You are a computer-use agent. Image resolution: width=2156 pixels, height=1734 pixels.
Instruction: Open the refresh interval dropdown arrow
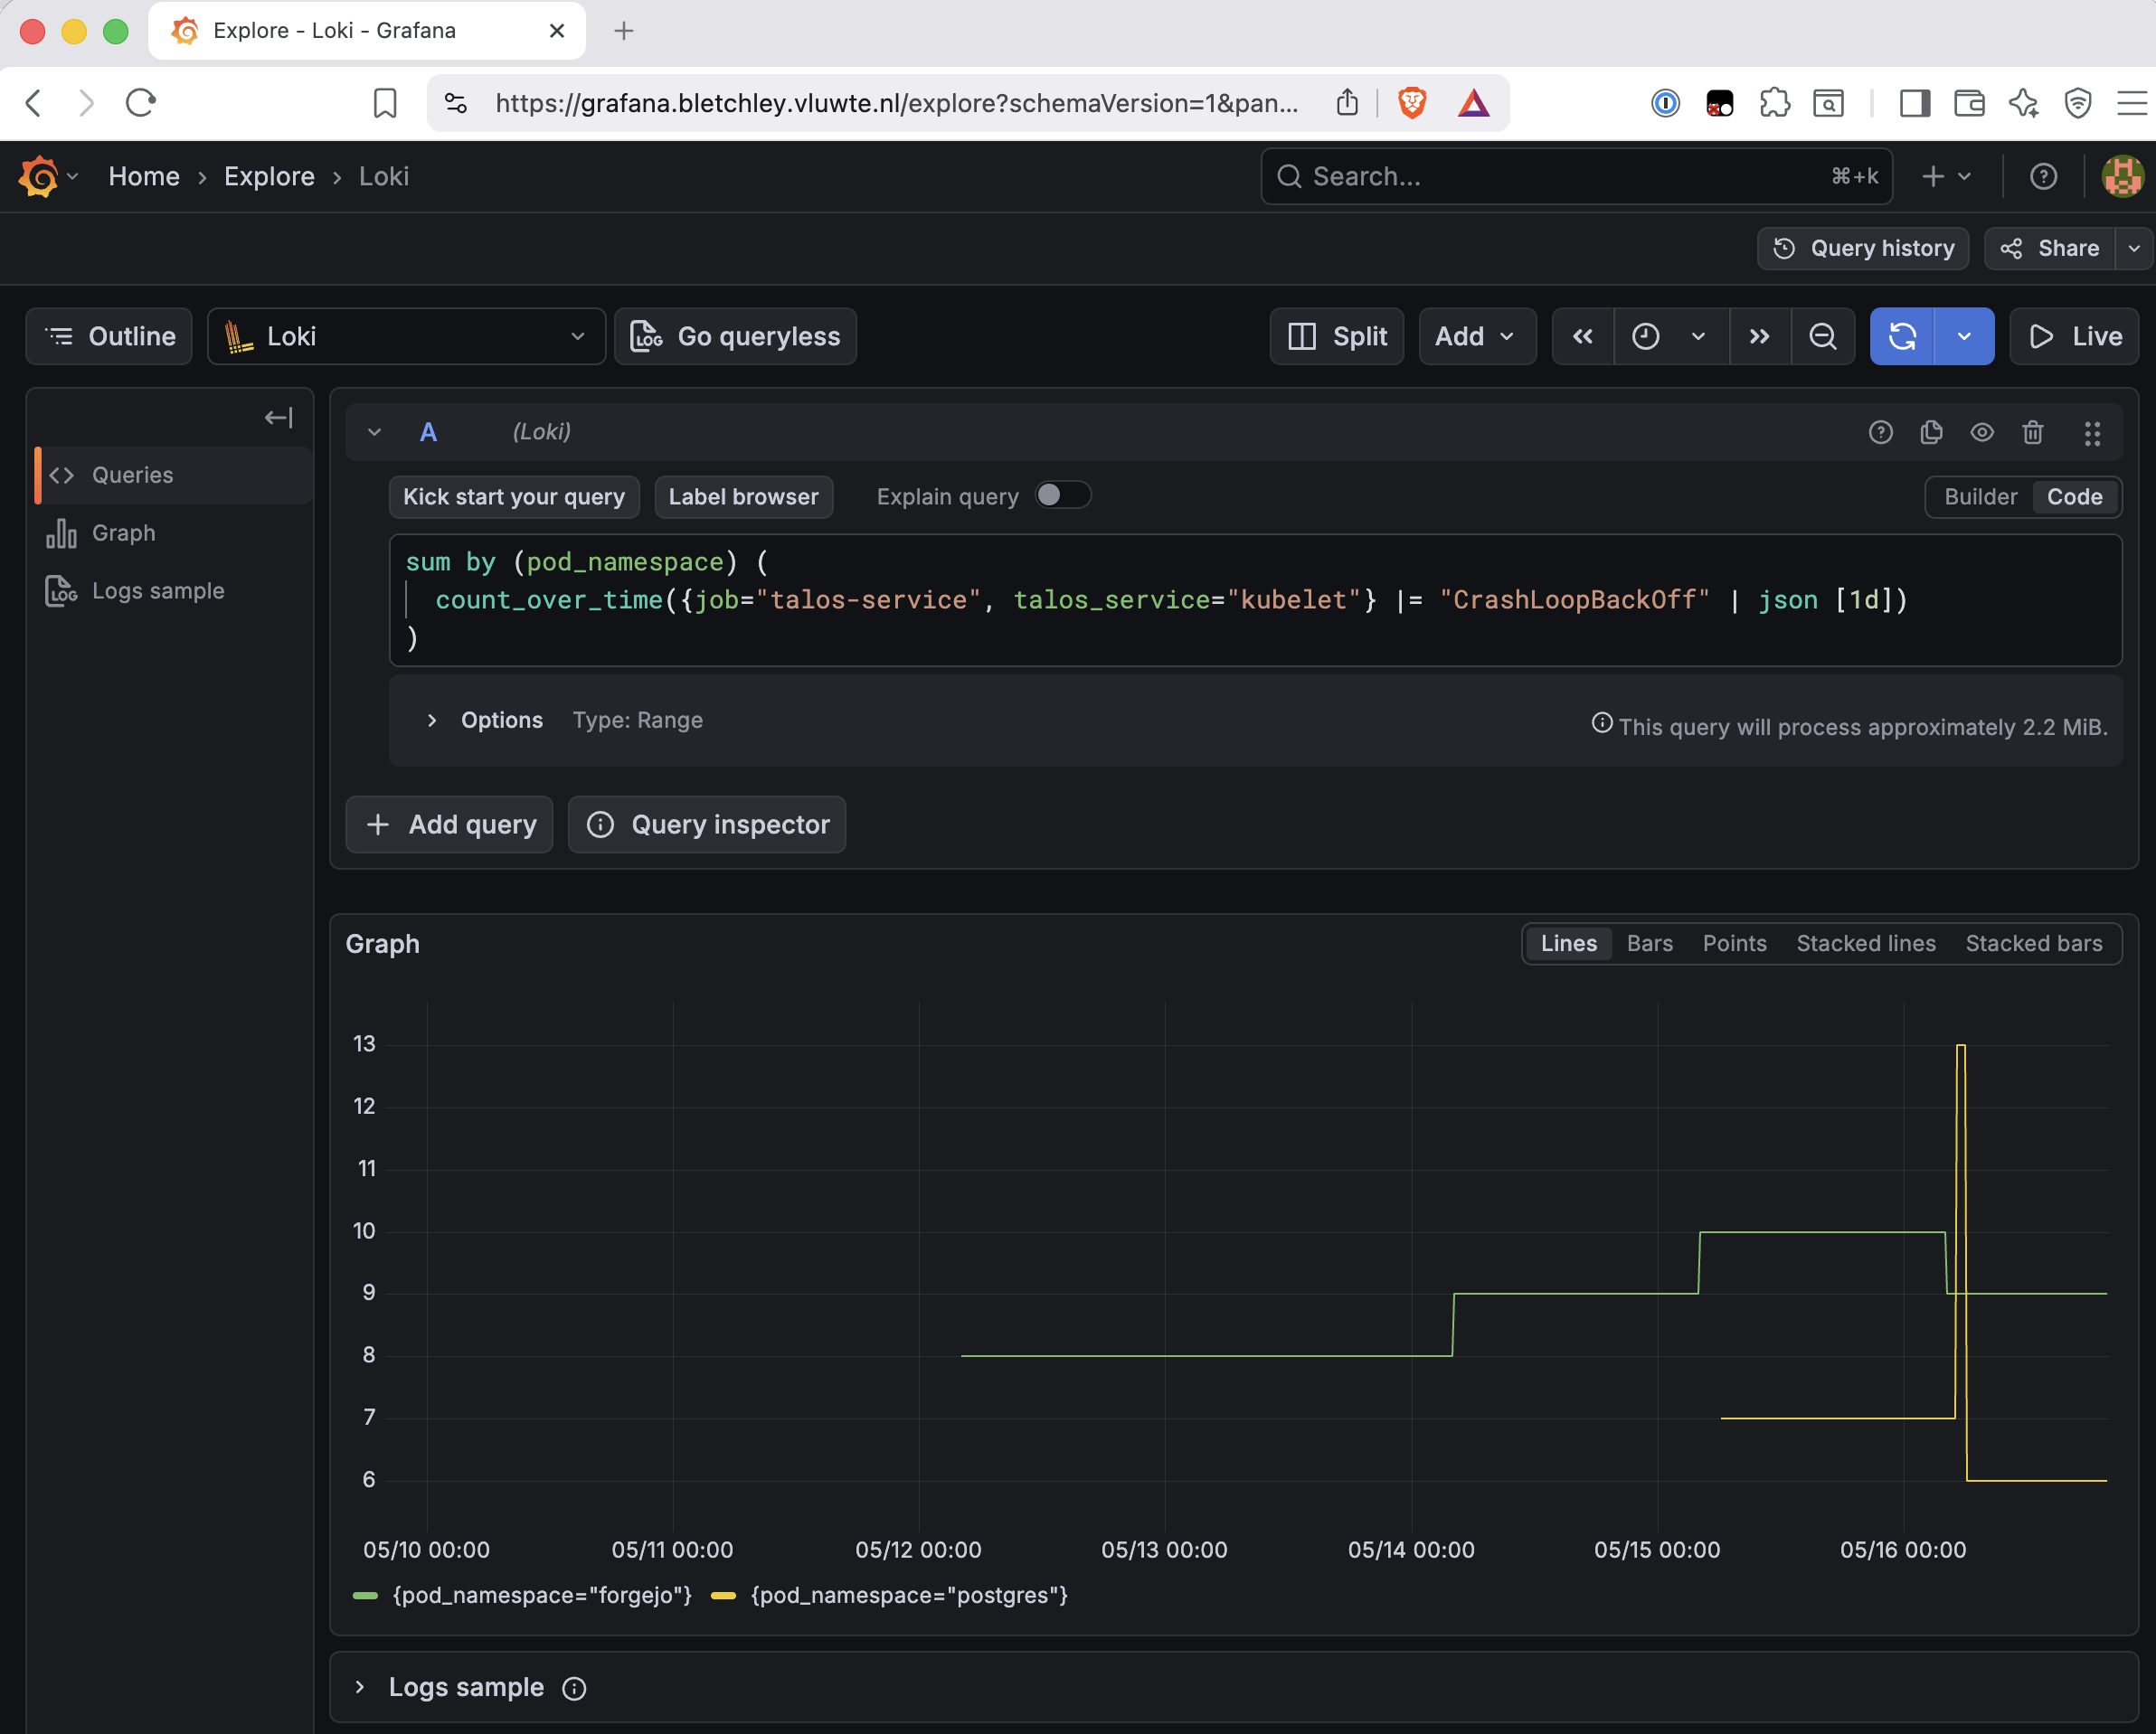1964,337
